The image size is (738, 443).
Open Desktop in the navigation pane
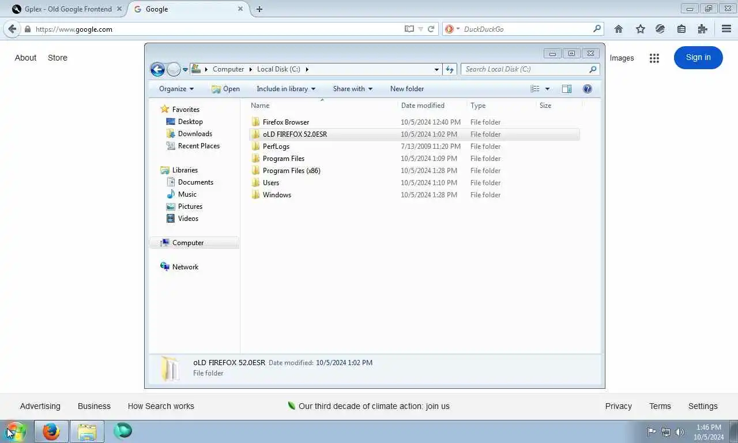190,122
